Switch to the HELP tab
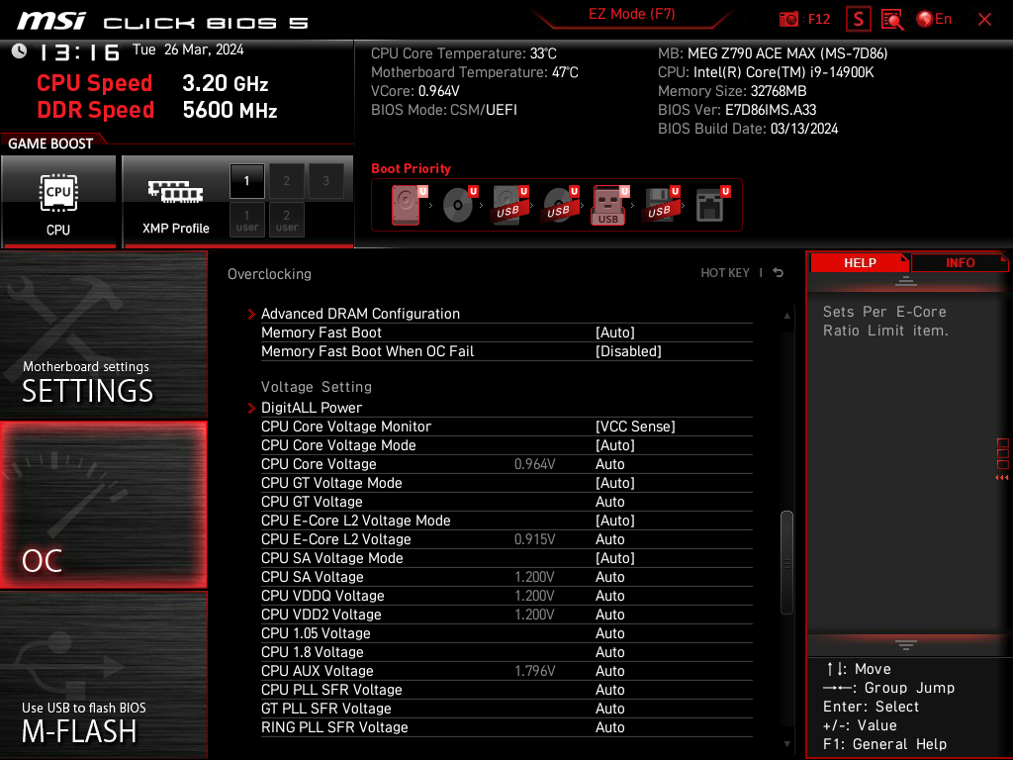 [x=860, y=263]
